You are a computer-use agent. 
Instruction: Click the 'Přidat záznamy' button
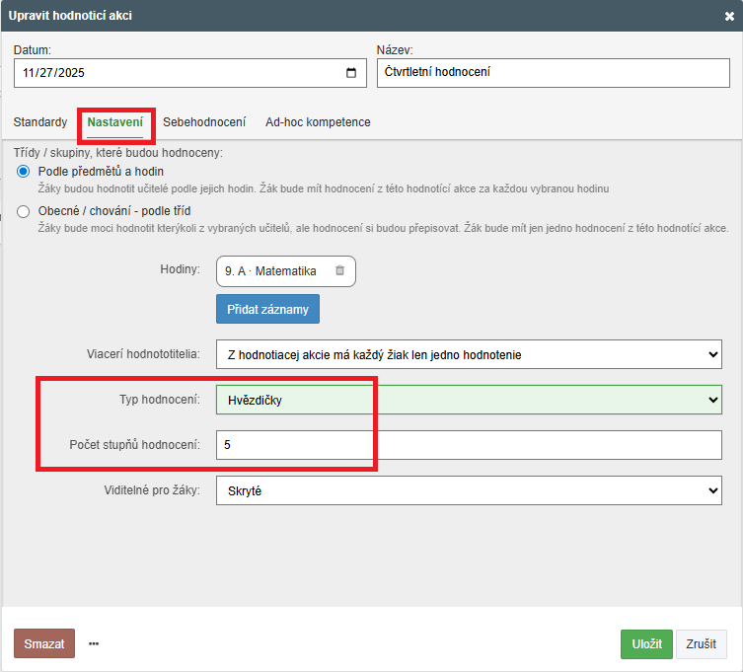coord(267,309)
